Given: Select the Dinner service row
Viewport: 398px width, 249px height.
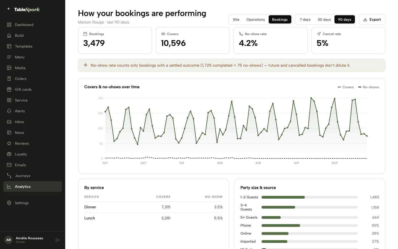Looking at the screenshot, I should (x=153, y=207).
